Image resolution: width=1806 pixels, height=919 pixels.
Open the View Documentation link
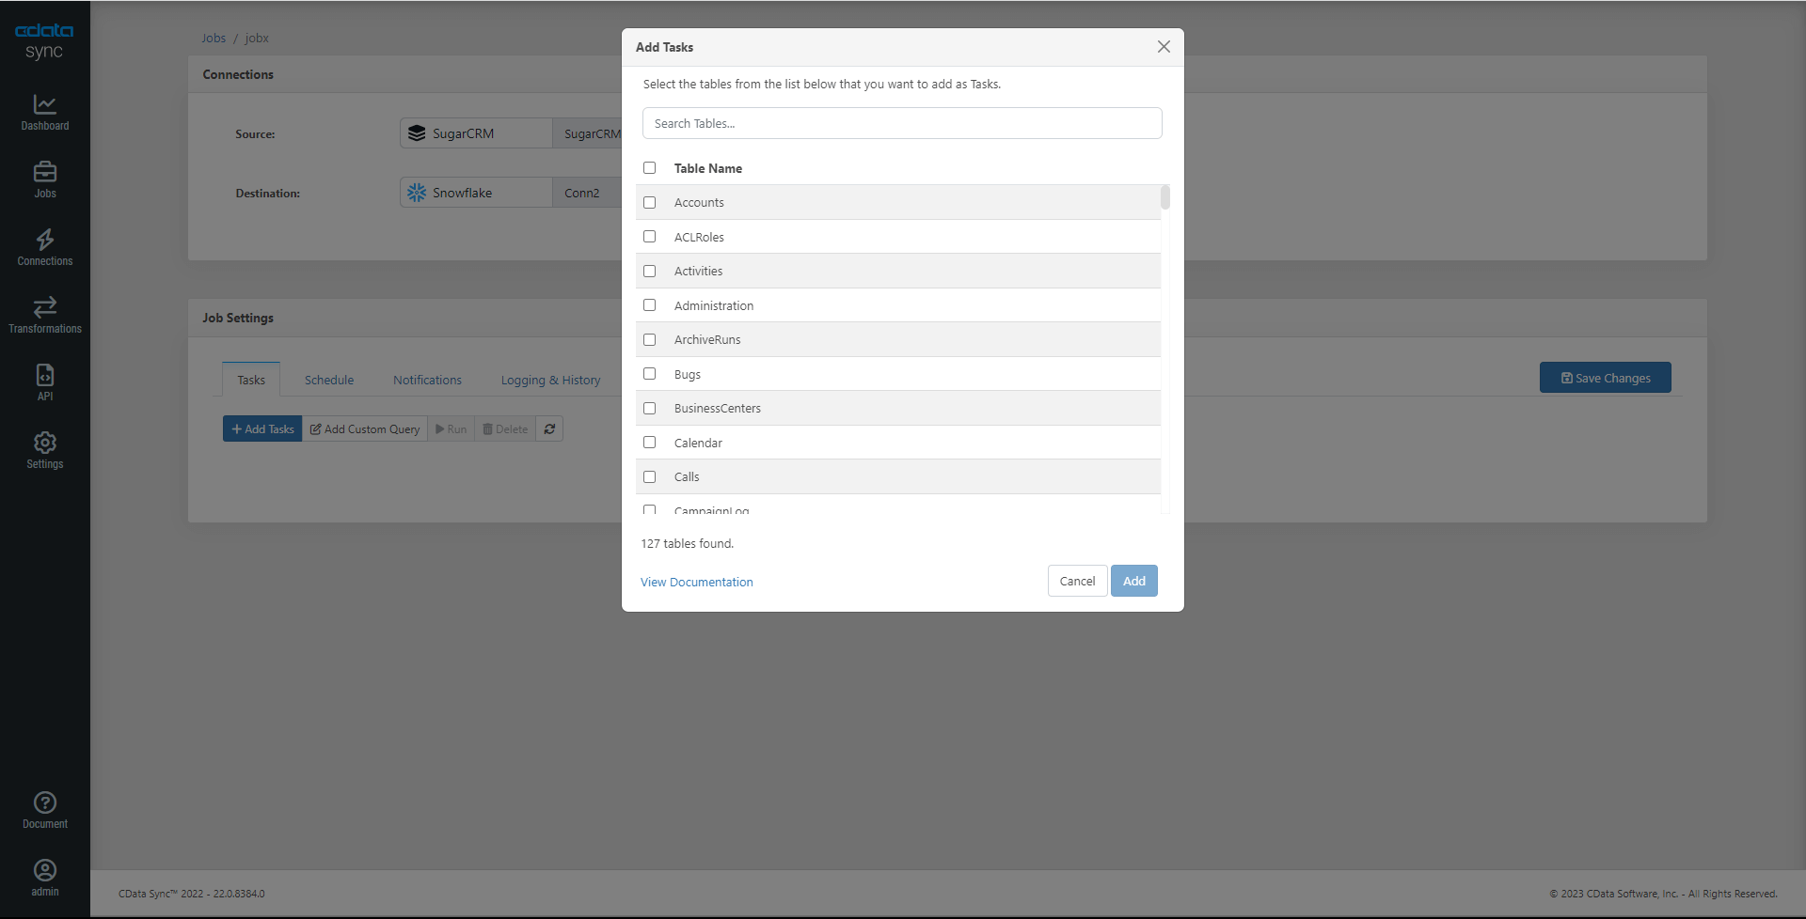[x=697, y=583]
